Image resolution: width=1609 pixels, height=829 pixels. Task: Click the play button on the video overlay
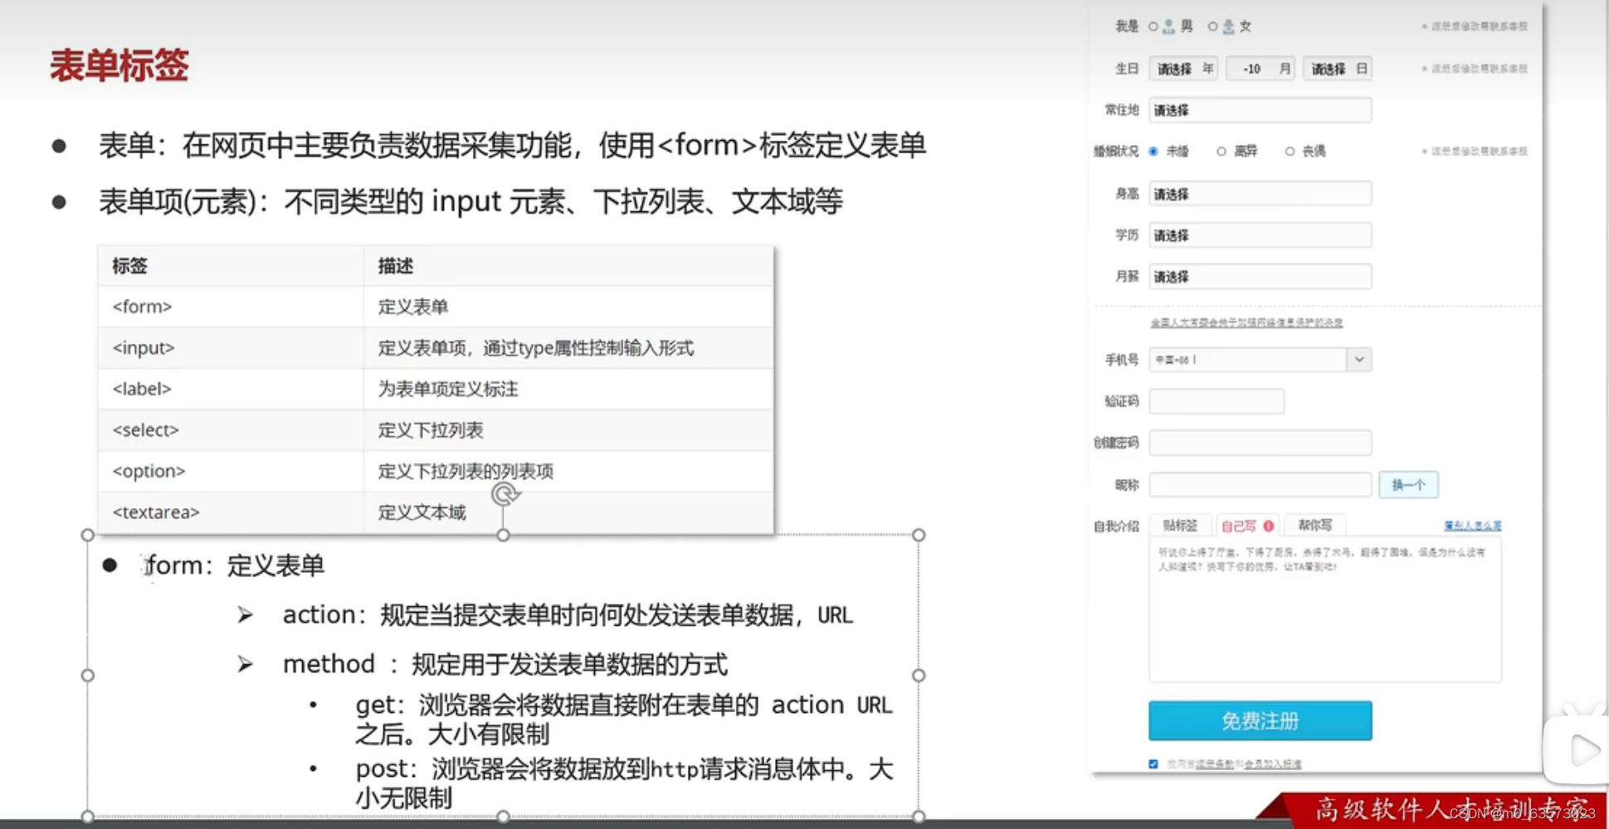pos(1583,751)
